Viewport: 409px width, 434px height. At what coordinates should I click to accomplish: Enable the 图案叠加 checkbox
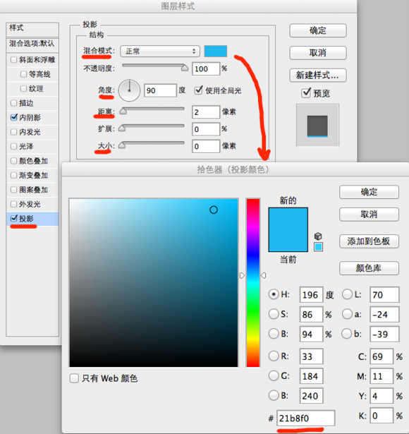[13, 190]
